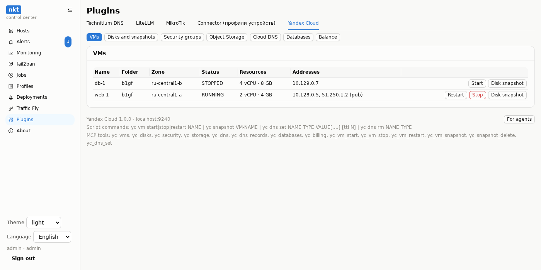
Task: Open the Balance section
Action: click(328, 37)
